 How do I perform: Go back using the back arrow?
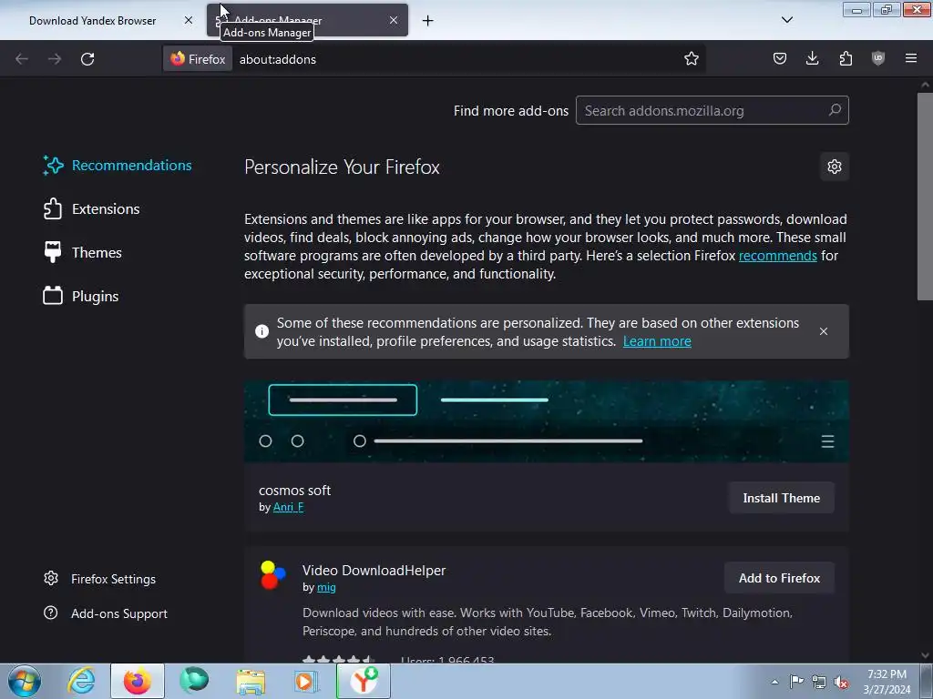pos(22,59)
